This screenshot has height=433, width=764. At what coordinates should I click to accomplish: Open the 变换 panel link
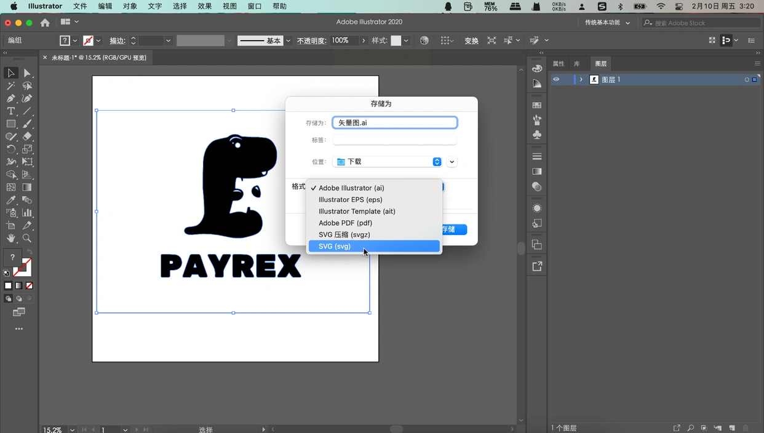pos(471,41)
